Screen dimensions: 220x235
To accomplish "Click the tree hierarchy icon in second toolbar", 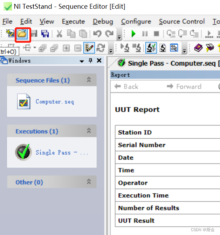I will pos(27,48).
